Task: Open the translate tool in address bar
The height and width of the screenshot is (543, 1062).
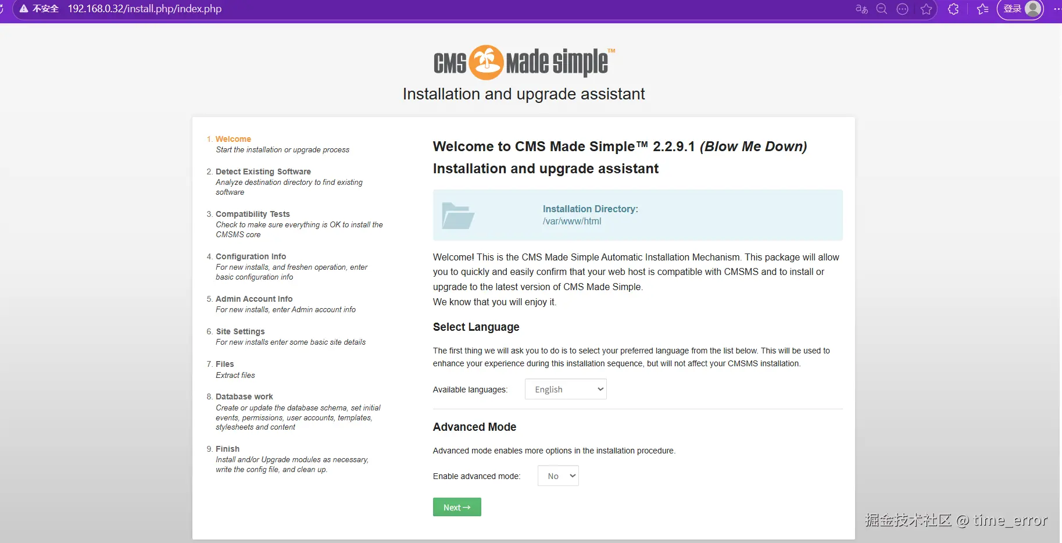Action: point(861,9)
